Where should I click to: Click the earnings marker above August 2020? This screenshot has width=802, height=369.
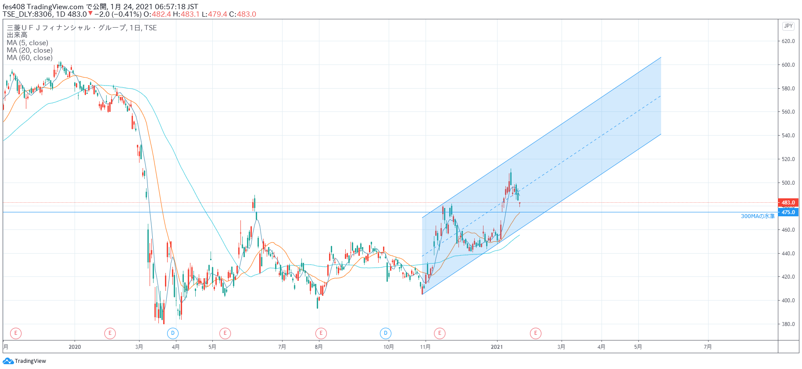(x=321, y=333)
